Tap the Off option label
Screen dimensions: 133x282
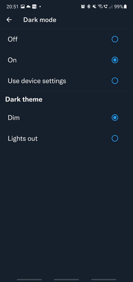click(x=13, y=39)
